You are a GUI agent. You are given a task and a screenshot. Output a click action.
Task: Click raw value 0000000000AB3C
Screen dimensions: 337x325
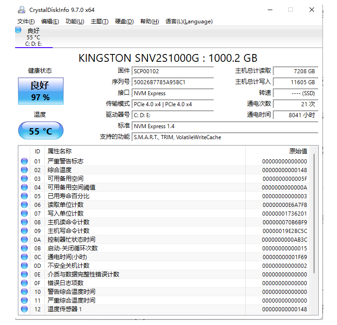(x=285, y=240)
